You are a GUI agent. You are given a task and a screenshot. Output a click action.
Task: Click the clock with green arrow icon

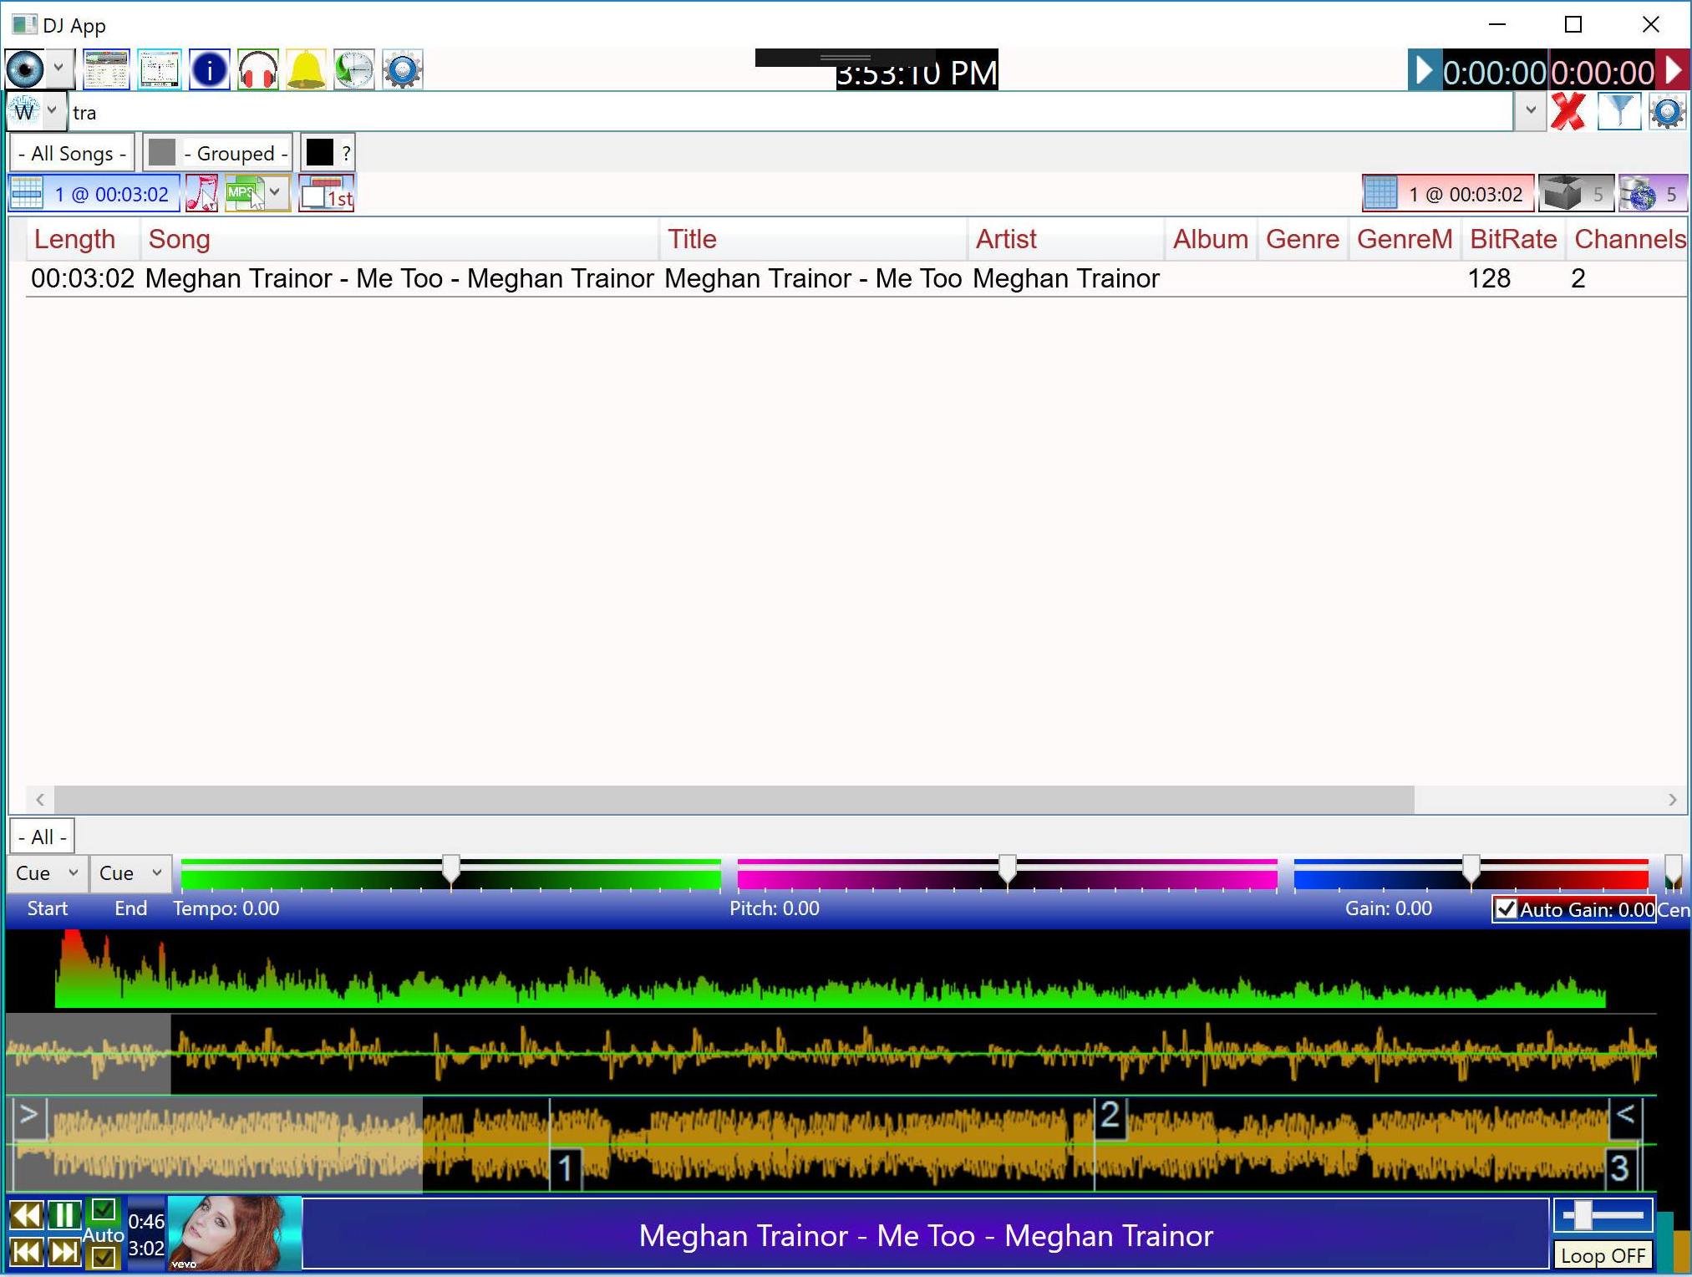click(x=354, y=69)
